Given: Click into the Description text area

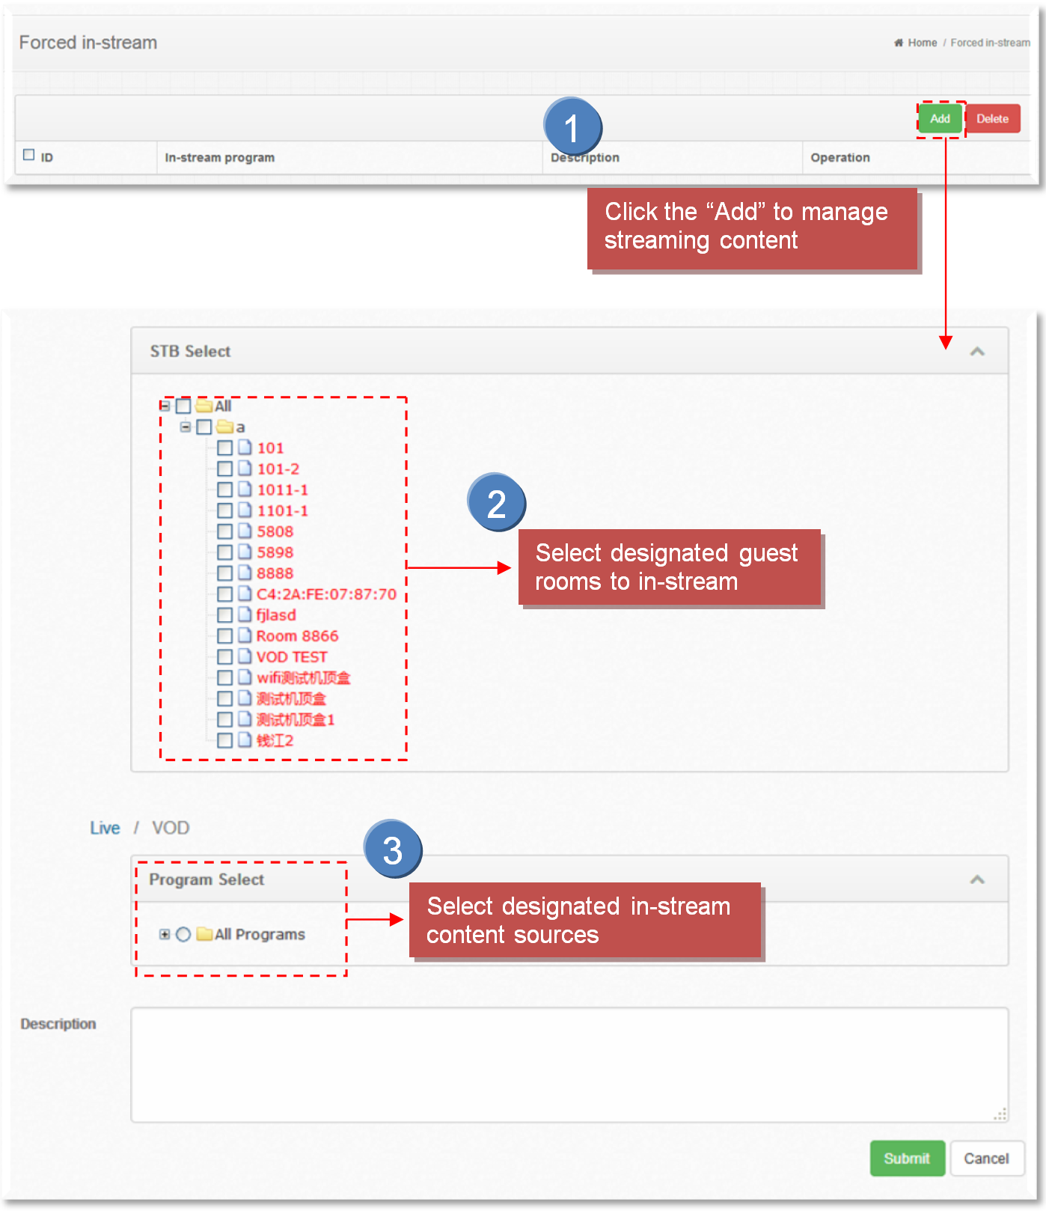Looking at the screenshot, I should point(569,1064).
